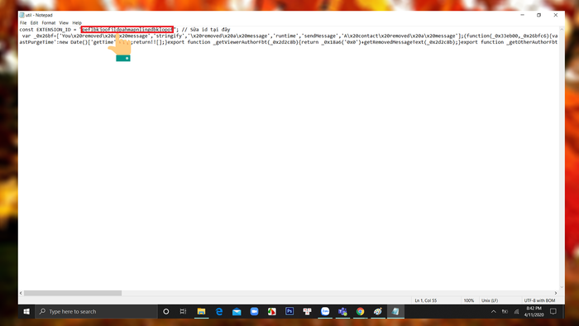Click the scroll-up arrow of the vertical scrollbar
This screenshot has height=326, width=579.
click(x=562, y=29)
